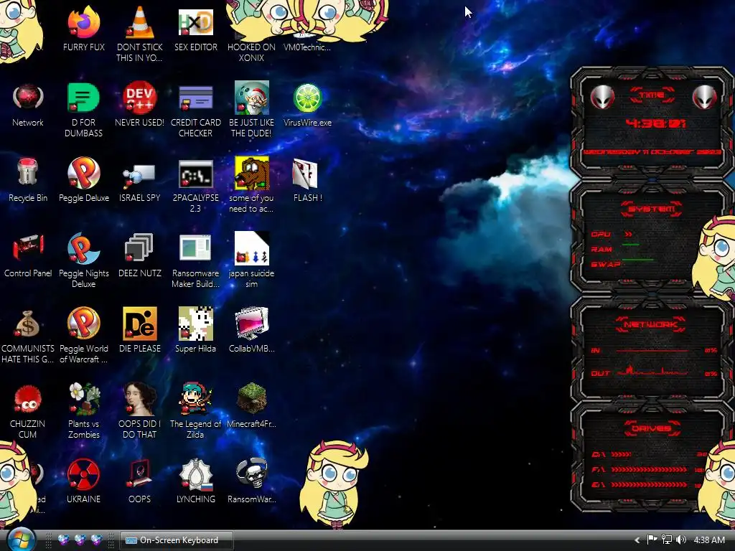The height and width of the screenshot is (551, 735).
Task: Click the third Quick Launch icon
Action: click(97, 540)
